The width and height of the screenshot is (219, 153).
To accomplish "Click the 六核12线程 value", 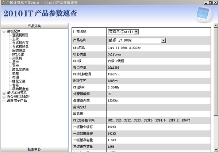I will tap(116, 61).
